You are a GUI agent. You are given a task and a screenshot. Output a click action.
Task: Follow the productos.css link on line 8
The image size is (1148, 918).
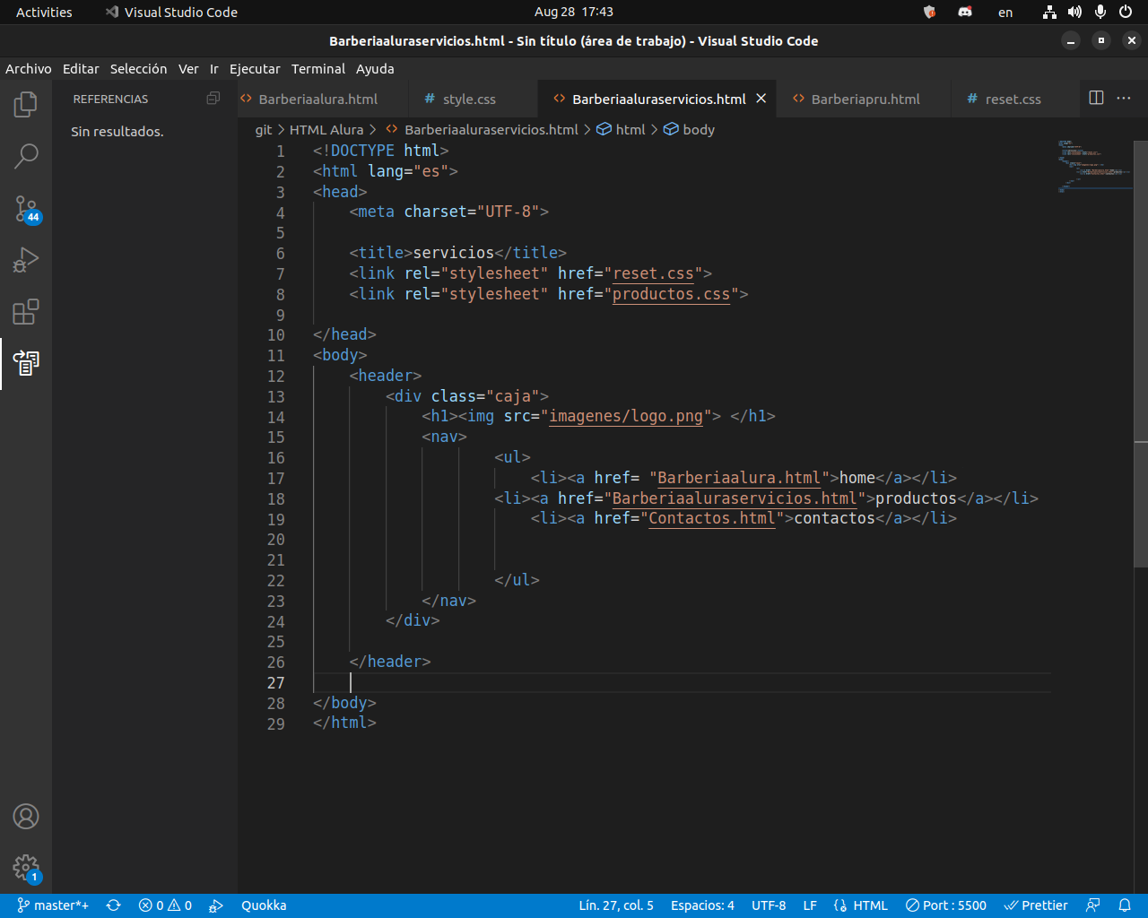coord(671,294)
